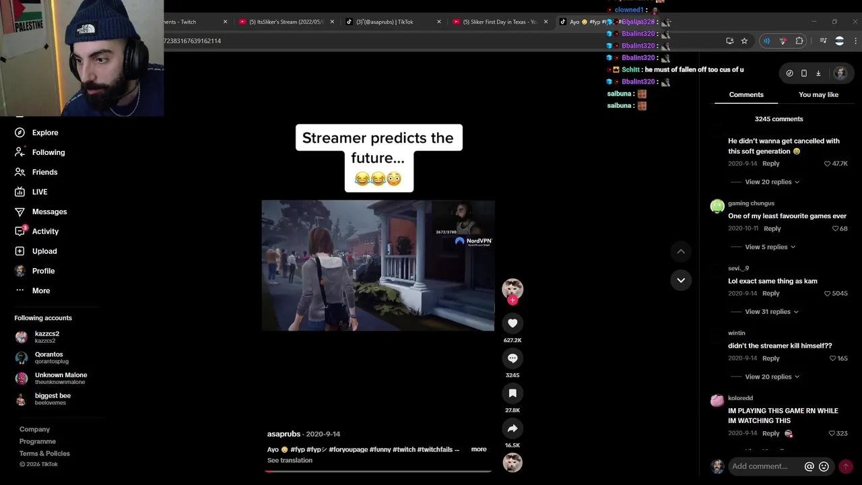Post comment with red send button
Image resolution: width=862 pixels, height=485 pixels.
pyautogui.click(x=846, y=466)
